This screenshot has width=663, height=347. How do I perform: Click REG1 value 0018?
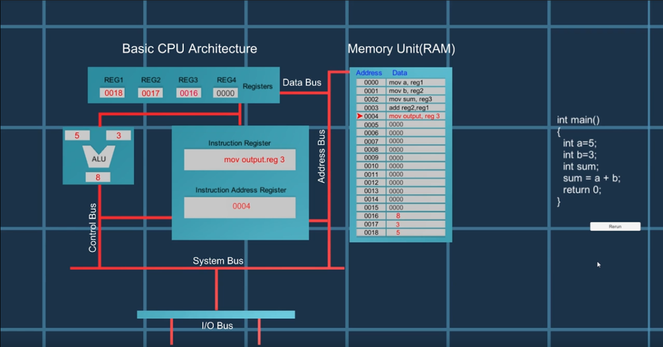point(113,93)
